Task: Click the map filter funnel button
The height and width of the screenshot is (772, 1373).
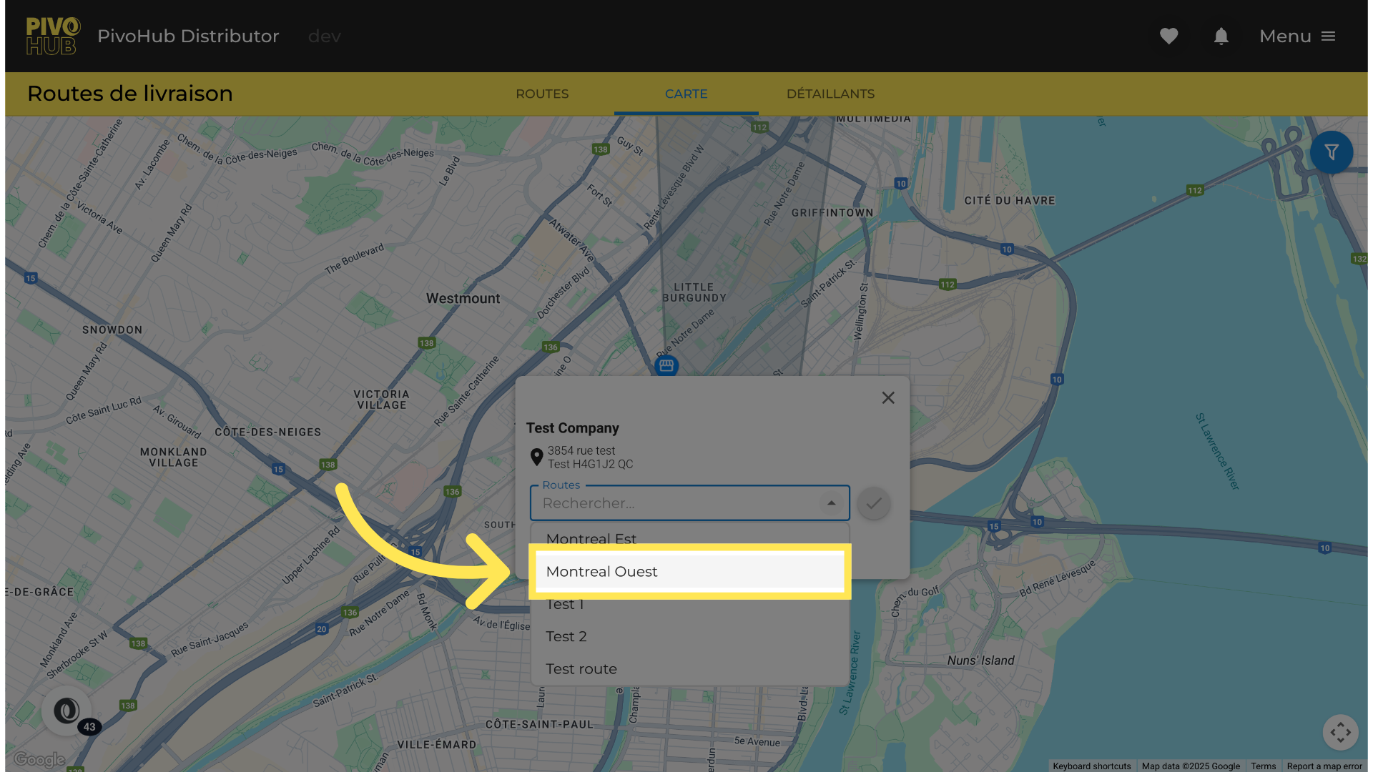Action: tap(1331, 152)
